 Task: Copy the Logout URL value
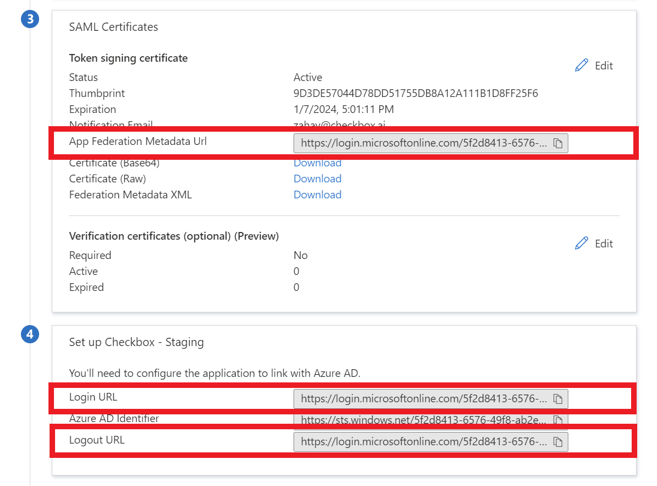(558, 442)
